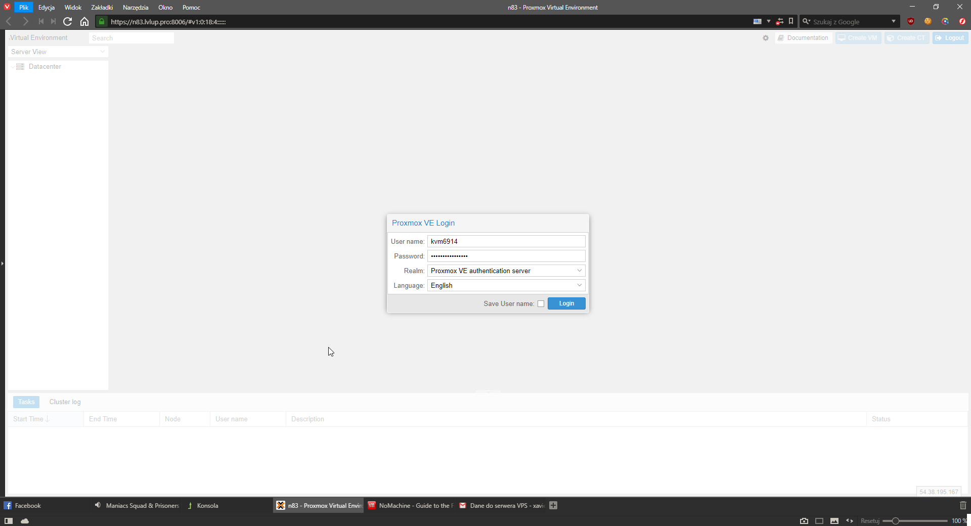Toggle image loading icon in status bar
This screenshot has height=526, width=971.
click(834, 521)
